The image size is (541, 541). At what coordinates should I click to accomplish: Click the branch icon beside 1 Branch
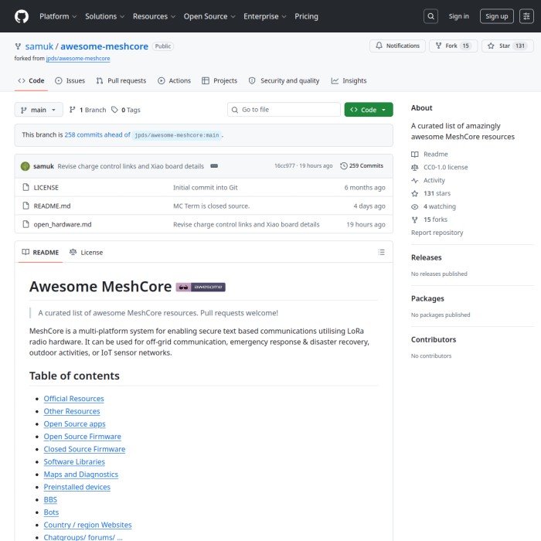pyautogui.click(x=72, y=110)
